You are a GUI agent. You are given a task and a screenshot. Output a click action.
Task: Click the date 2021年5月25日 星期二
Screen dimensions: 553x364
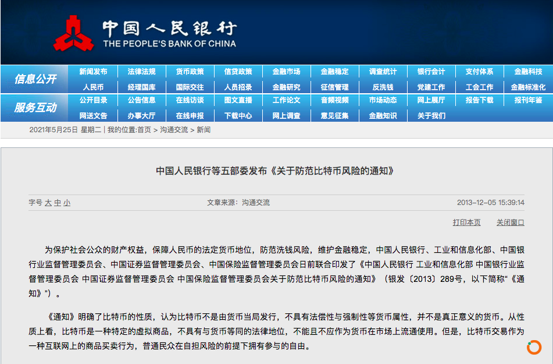pyautogui.click(x=65, y=130)
